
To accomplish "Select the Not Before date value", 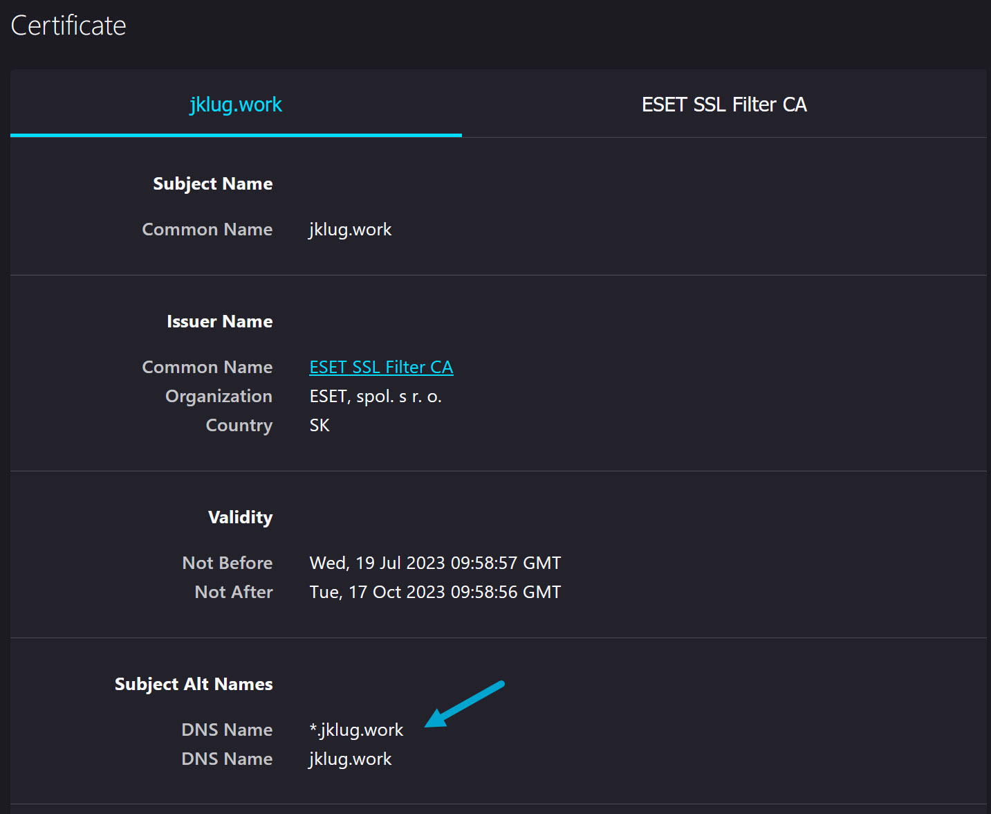I will 434,563.
